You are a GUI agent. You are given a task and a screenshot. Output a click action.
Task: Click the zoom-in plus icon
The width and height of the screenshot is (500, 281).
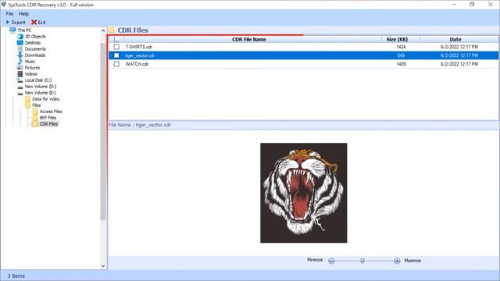click(397, 261)
